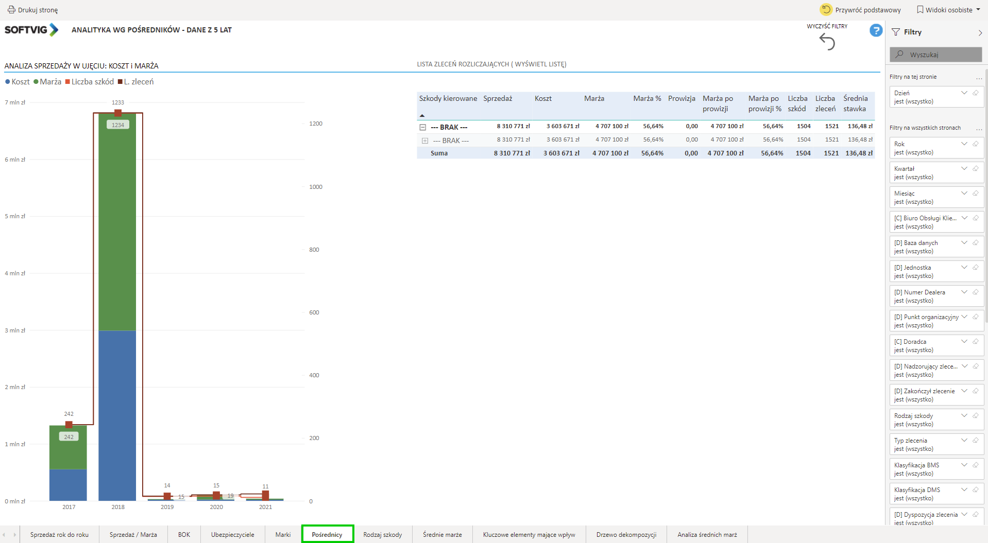Screen dimensions: 988x543
Task: Click the Przywróć podstawowy reset icon
Action: coord(826,10)
